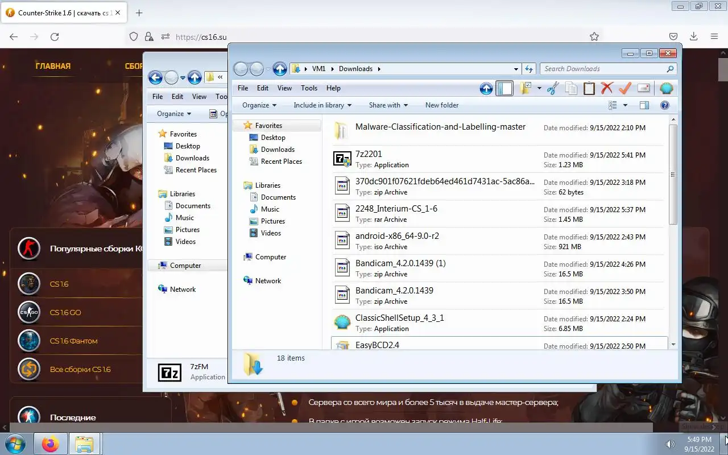Select Pictures library in front window sidebar

click(x=273, y=221)
